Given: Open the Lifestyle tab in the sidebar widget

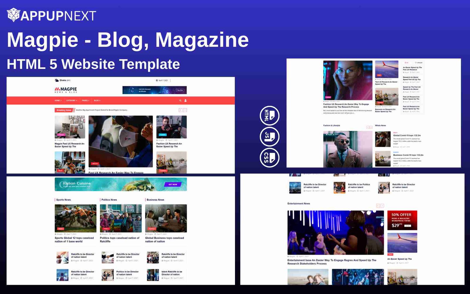Looking at the screenshot, I should click(418, 62).
